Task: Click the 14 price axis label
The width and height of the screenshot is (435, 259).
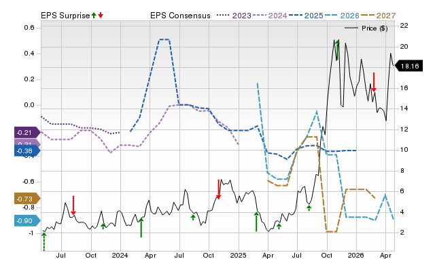Action: tap(404, 108)
